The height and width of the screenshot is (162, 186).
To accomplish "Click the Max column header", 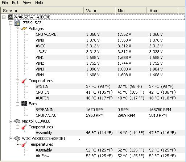I will pyautogui.click(x=162, y=10).
